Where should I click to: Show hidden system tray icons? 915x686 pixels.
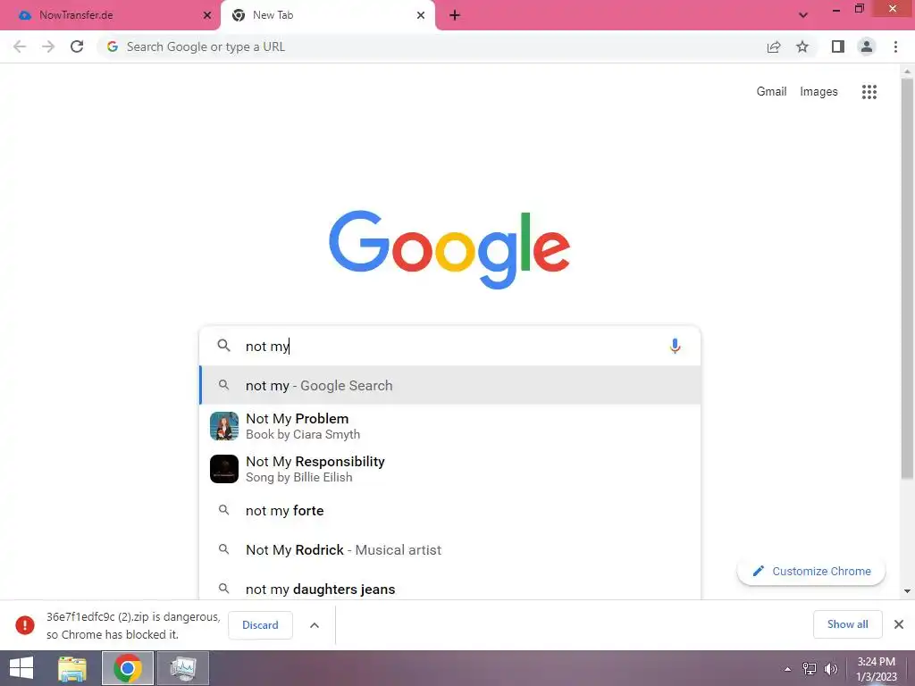(788, 669)
